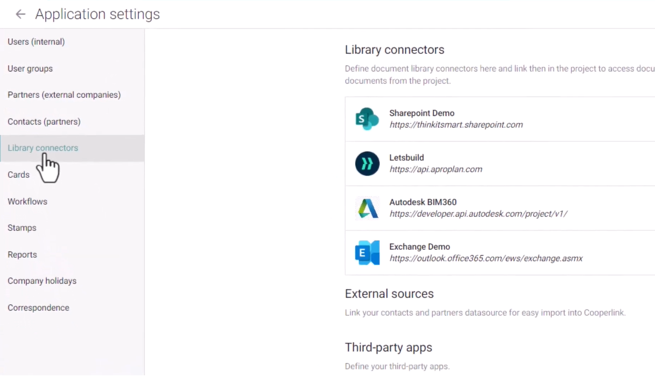
Task: Go to User groups section
Action: coord(30,69)
